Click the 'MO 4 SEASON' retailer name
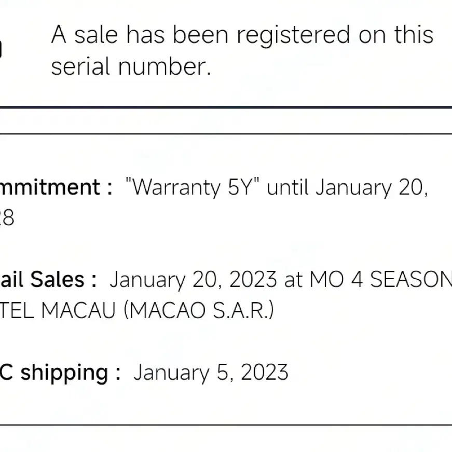 click(x=381, y=279)
